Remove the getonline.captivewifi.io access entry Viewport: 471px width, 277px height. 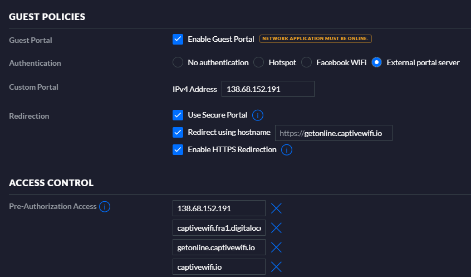(x=276, y=247)
